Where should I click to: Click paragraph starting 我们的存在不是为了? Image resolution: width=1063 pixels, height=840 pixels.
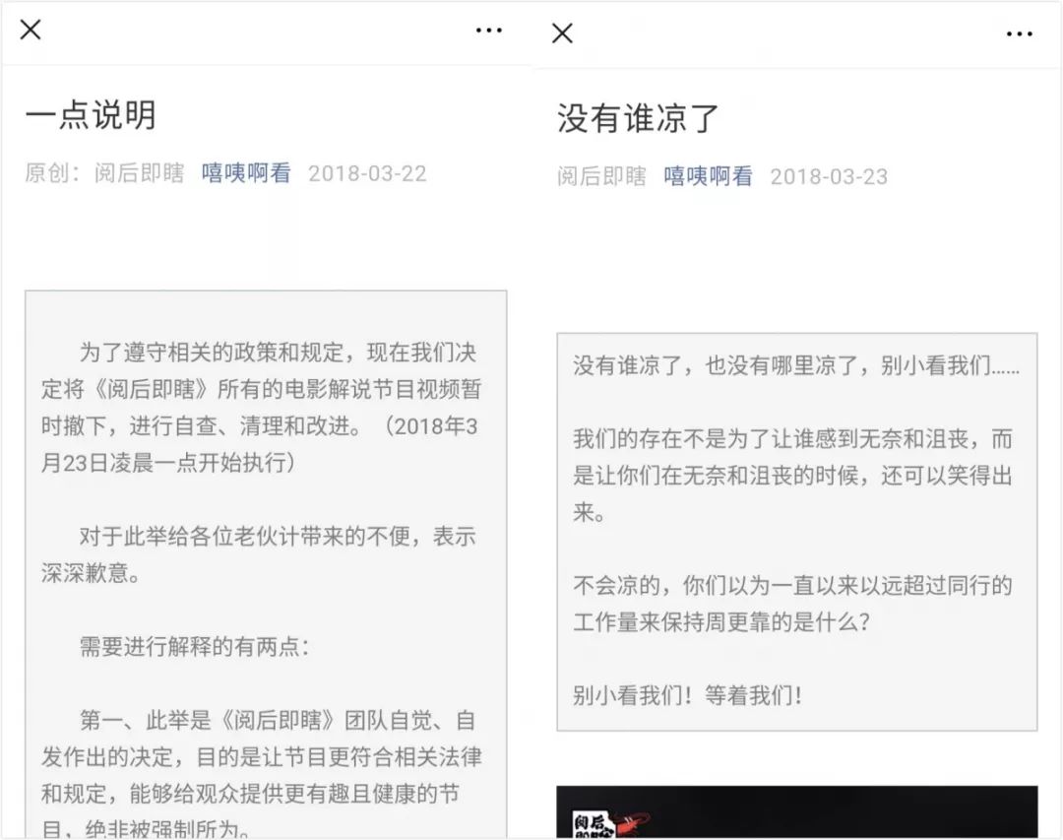(792, 476)
